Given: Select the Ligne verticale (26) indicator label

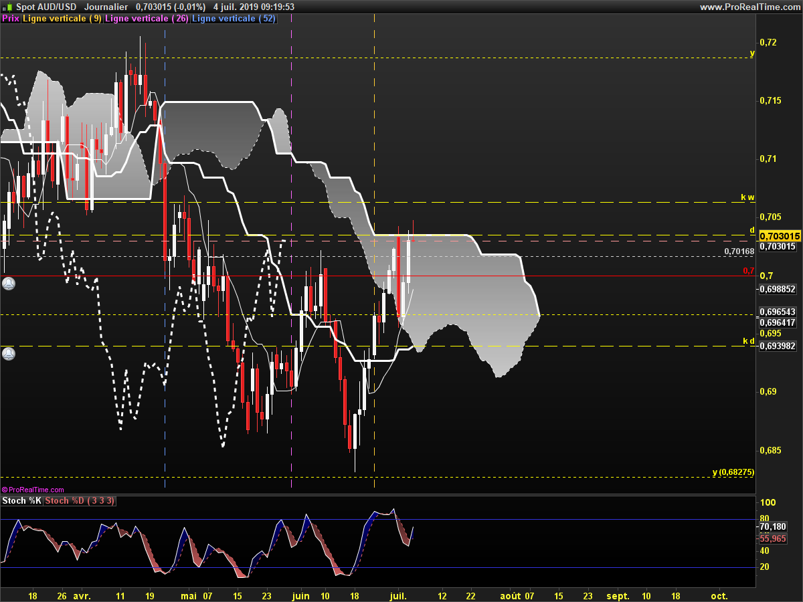Looking at the screenshot, I should pos(147,19).
